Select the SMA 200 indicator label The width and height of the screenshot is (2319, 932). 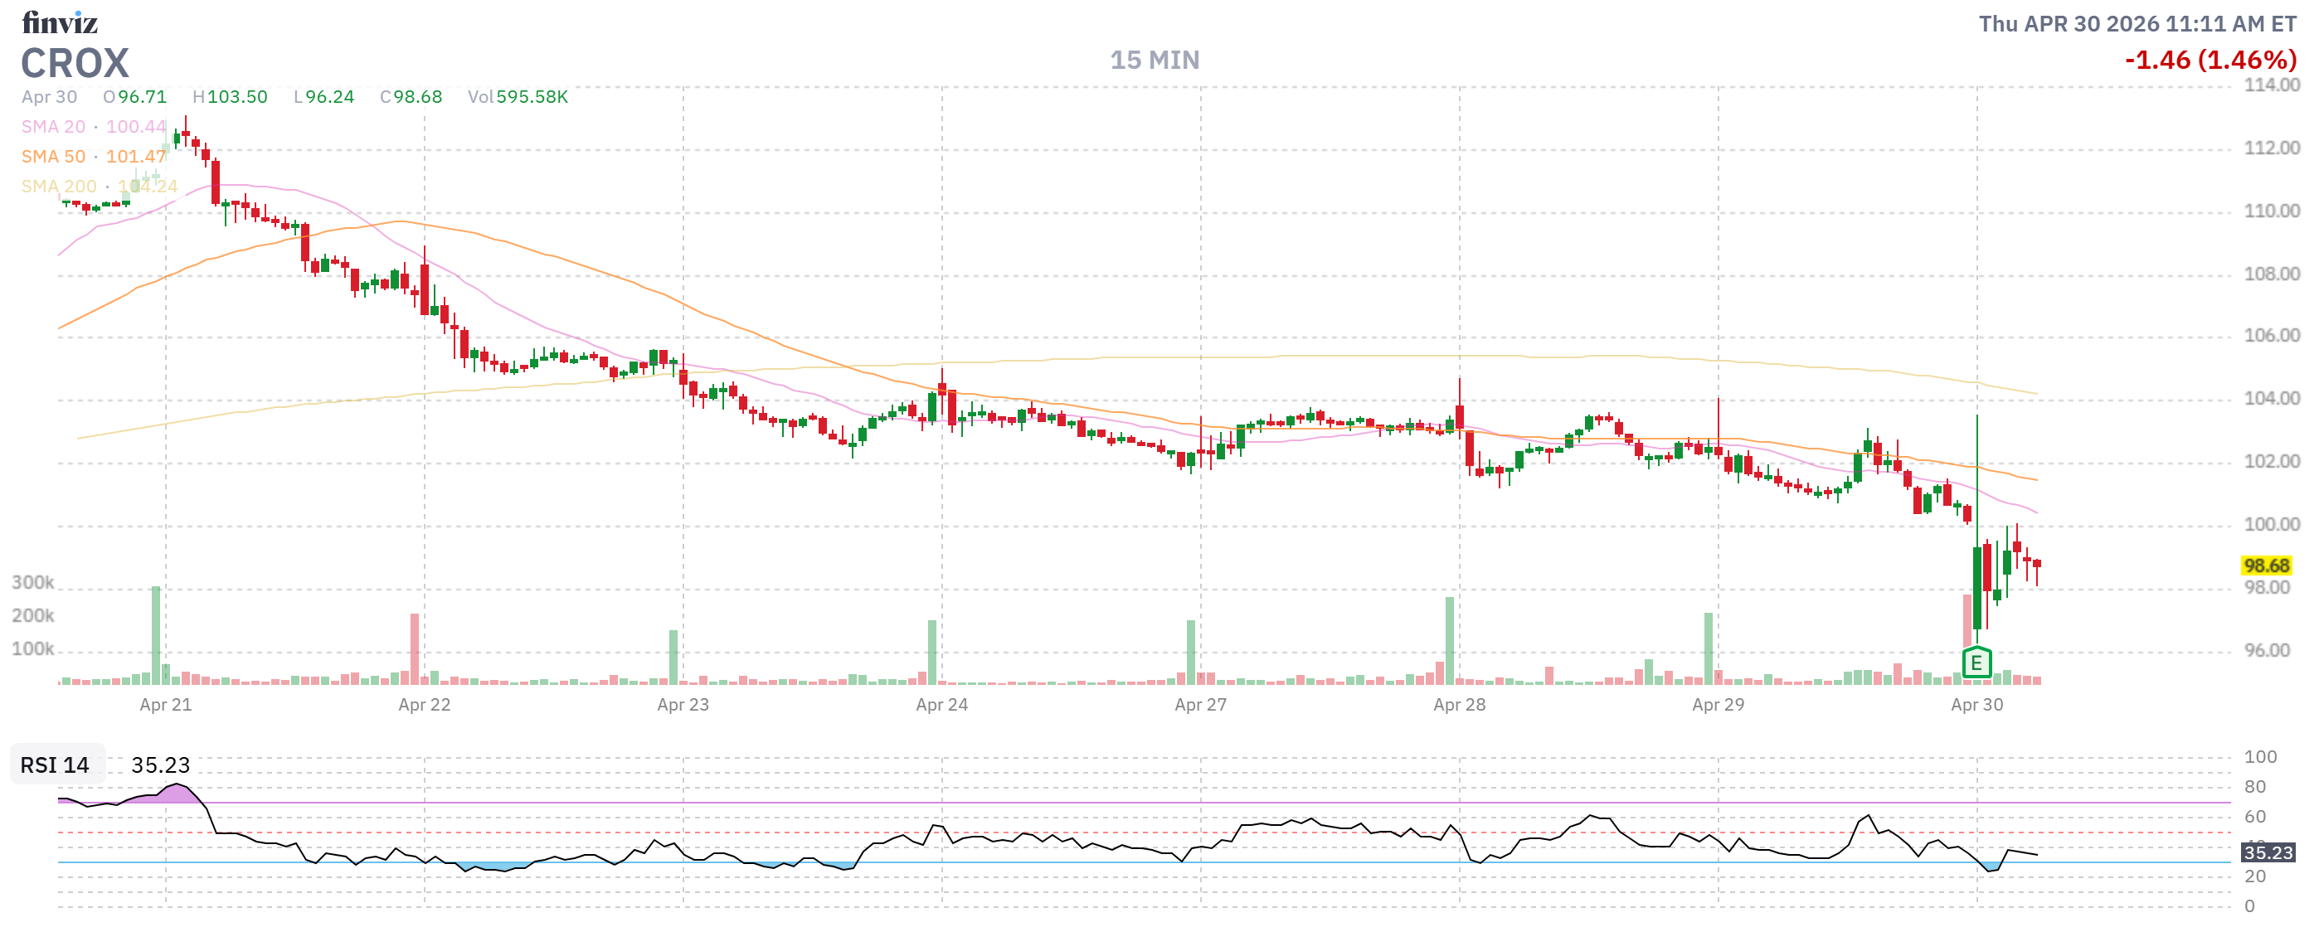pyautogui.click(x=59, y=187)
